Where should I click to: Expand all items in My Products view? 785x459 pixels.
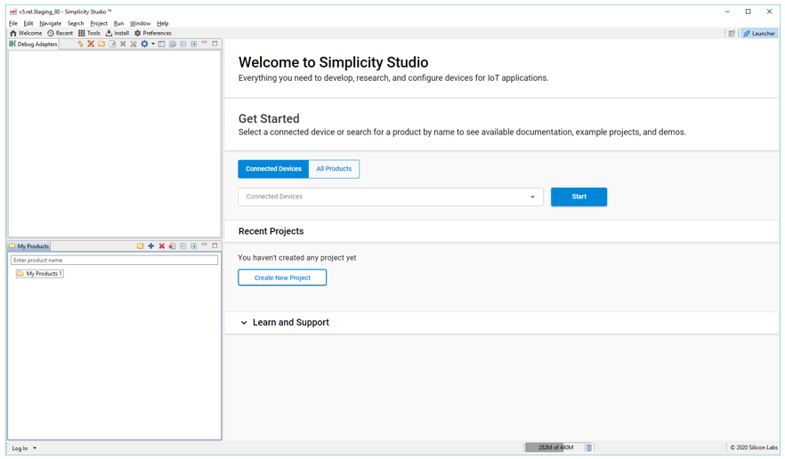tap(194, 246)
